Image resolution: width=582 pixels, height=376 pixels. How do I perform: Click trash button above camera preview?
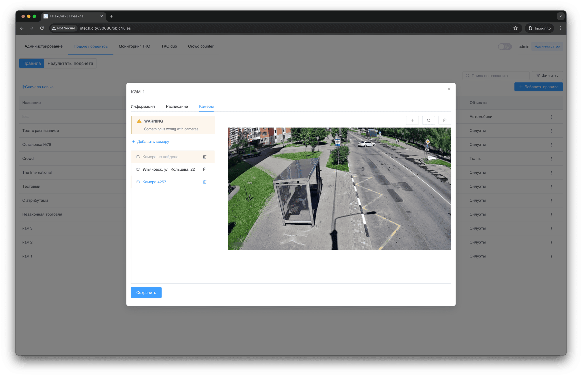click(445, 120)
